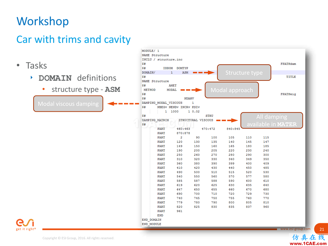Screen dimensions: 328x246
Task: Click the slide number 21 badge
Action: [x=322, y=229]
